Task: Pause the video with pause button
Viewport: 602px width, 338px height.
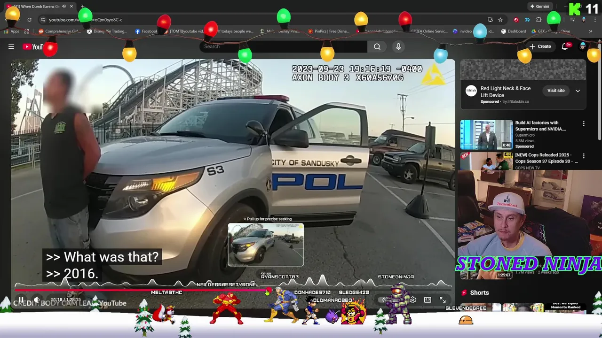Action: point(21,300)
